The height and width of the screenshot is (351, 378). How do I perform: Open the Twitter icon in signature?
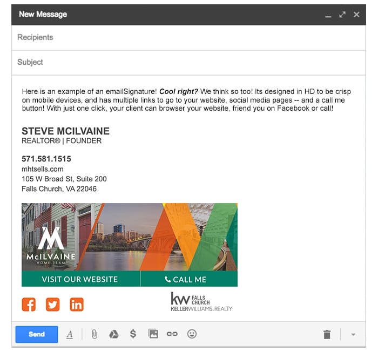pos(53,305)
